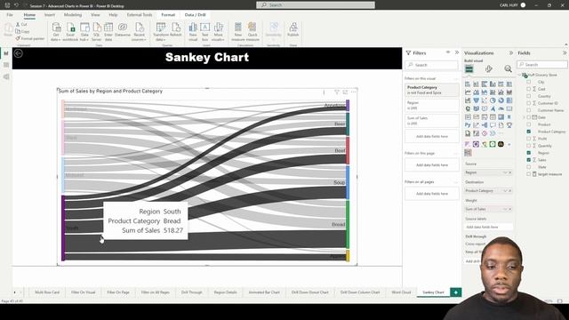
Task: Insert a Text box
Action: tap(205, 32)
